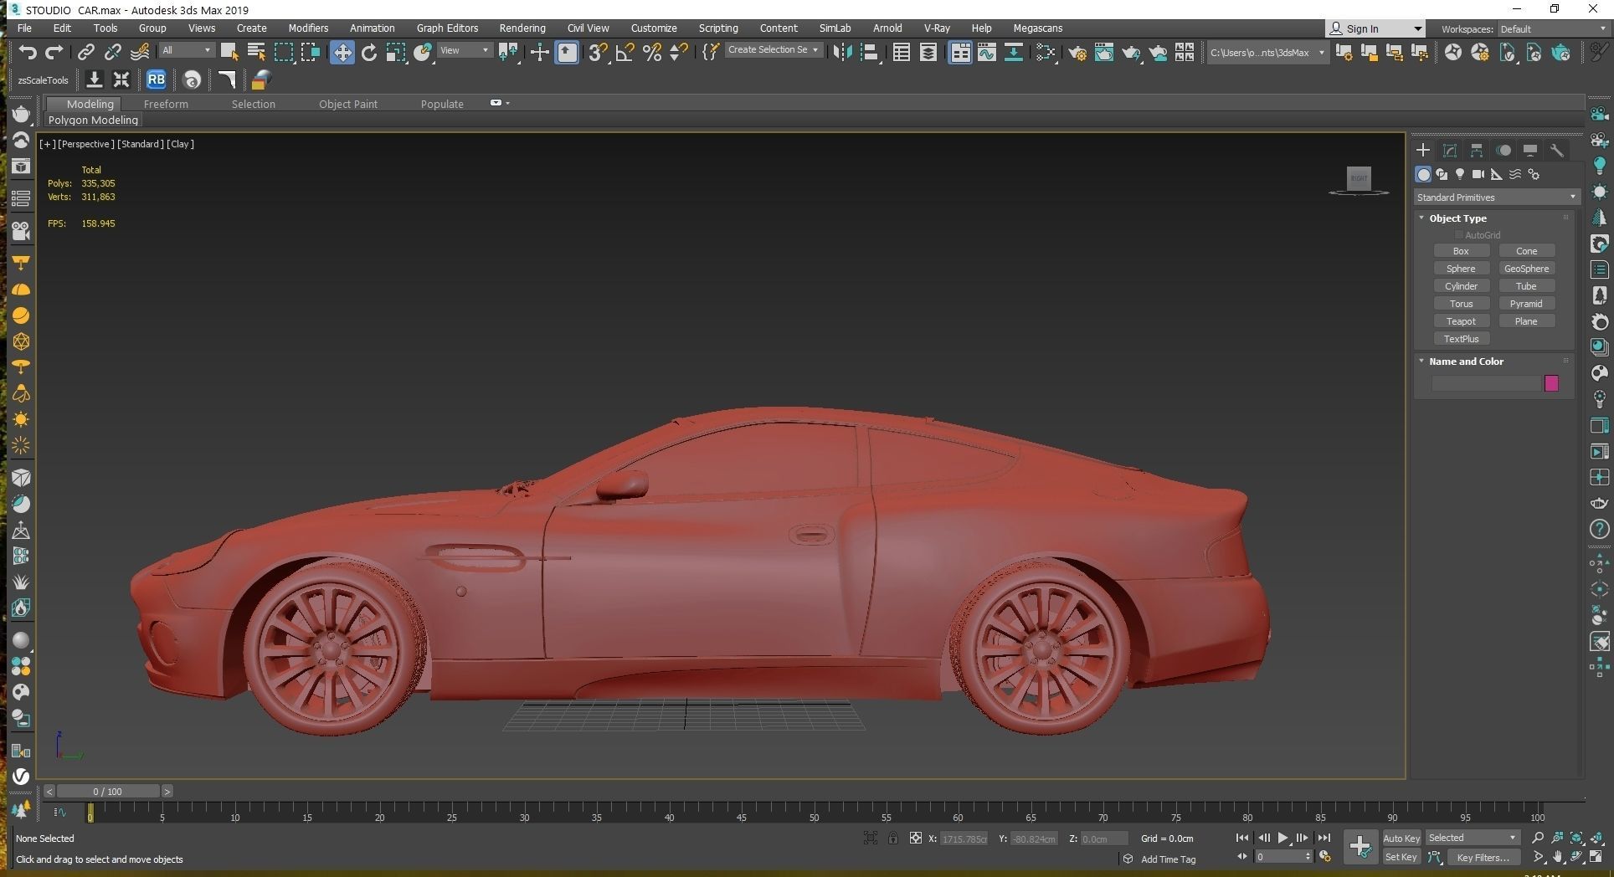This screenshot has width=1614, height=877.
Task: Collapse the Name and Color rollout
Action: pos(1466,362)
